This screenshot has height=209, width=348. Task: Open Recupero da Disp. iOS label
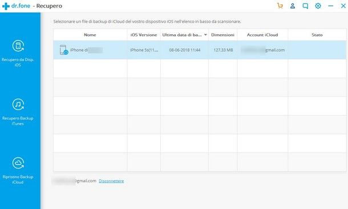(18, 62)
